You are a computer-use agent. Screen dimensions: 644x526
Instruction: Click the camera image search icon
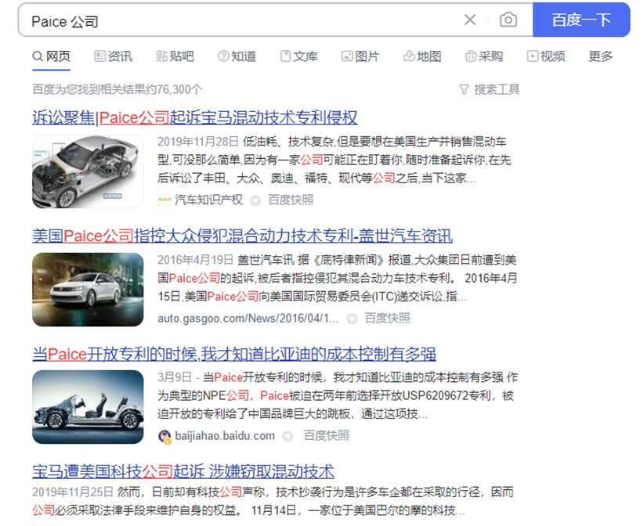[x=508, y=20]
